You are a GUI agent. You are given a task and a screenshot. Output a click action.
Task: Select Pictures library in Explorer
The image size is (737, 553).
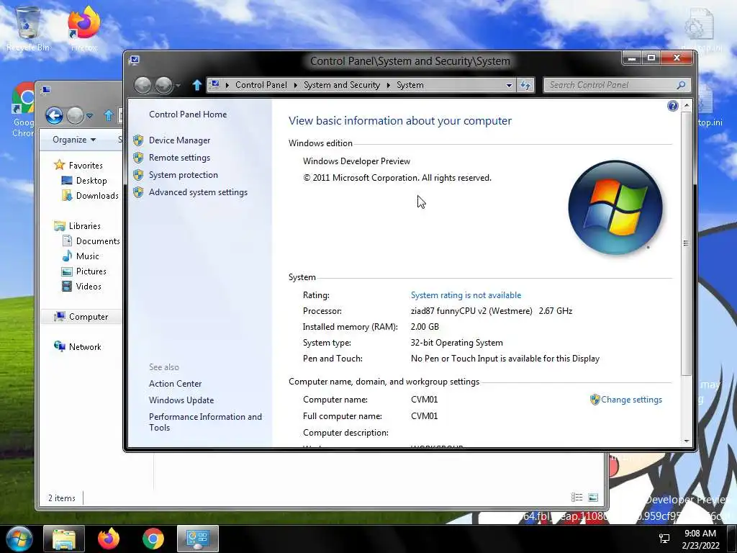(91, 271)
